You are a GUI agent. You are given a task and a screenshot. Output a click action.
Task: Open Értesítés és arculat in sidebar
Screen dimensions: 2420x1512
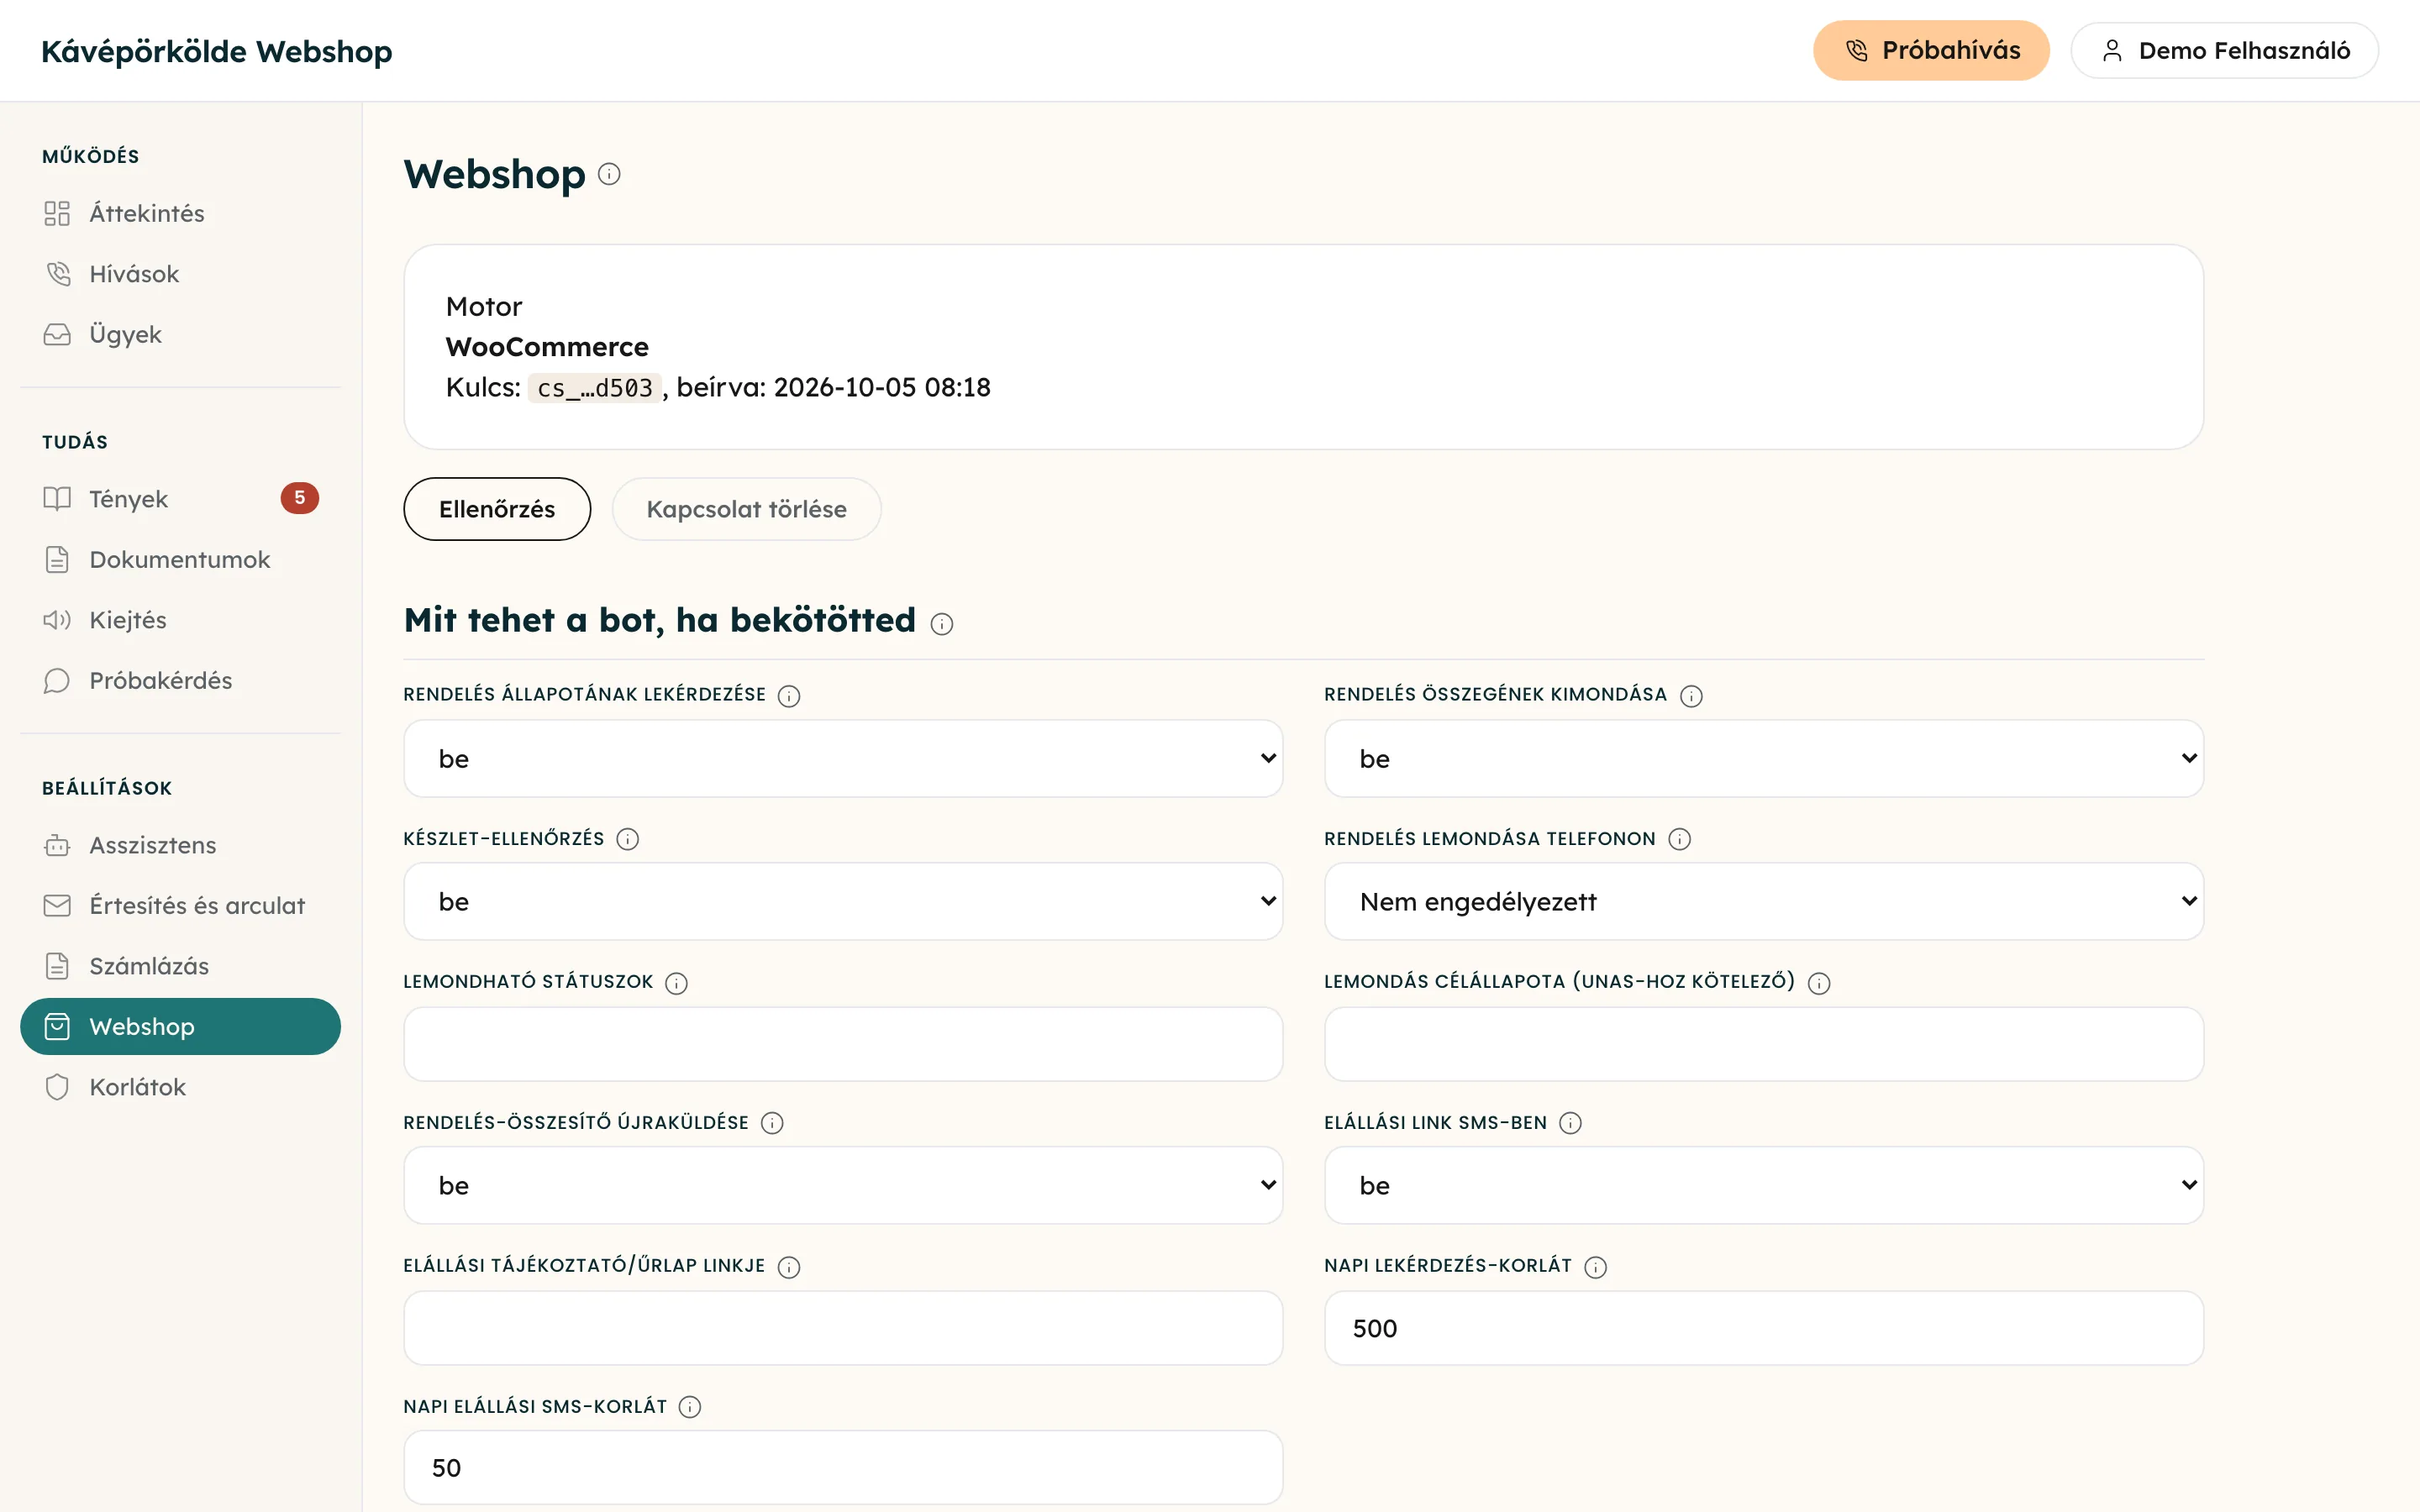coord(180,905)
